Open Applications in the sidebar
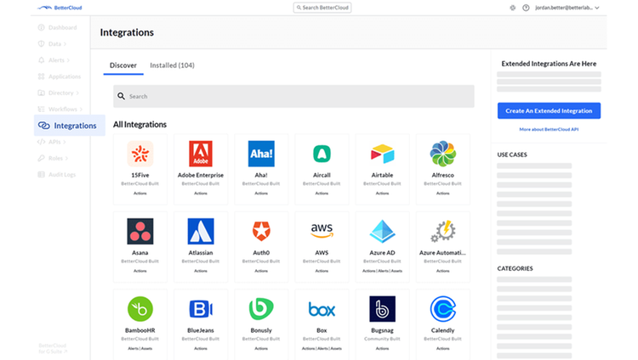The image size is (638, 360). click(x=60, y=76)
